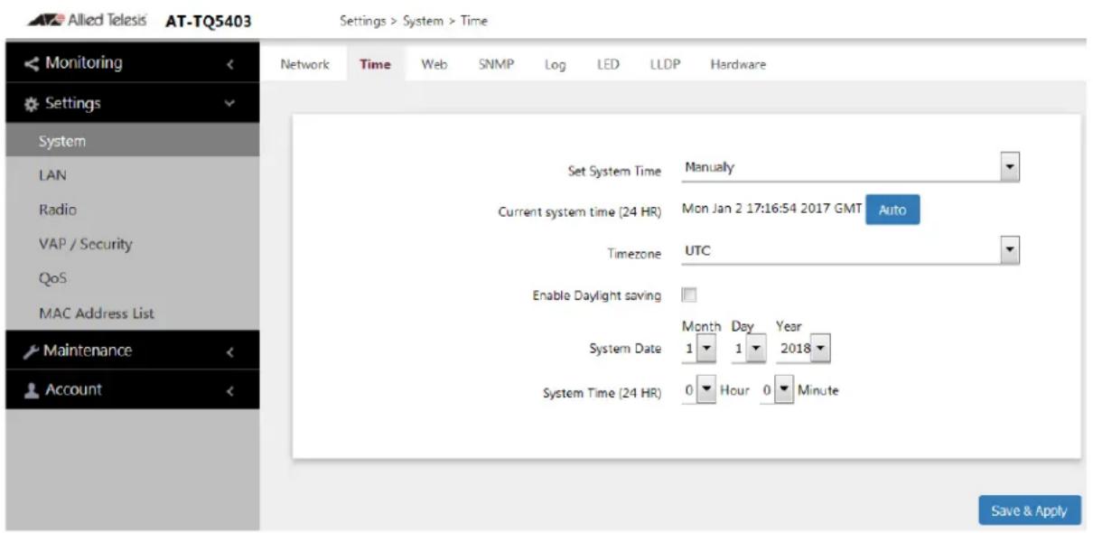Open the Set System Time dropdown
This screenshot has height=533, width=1093.
click(x=850, y=168)
